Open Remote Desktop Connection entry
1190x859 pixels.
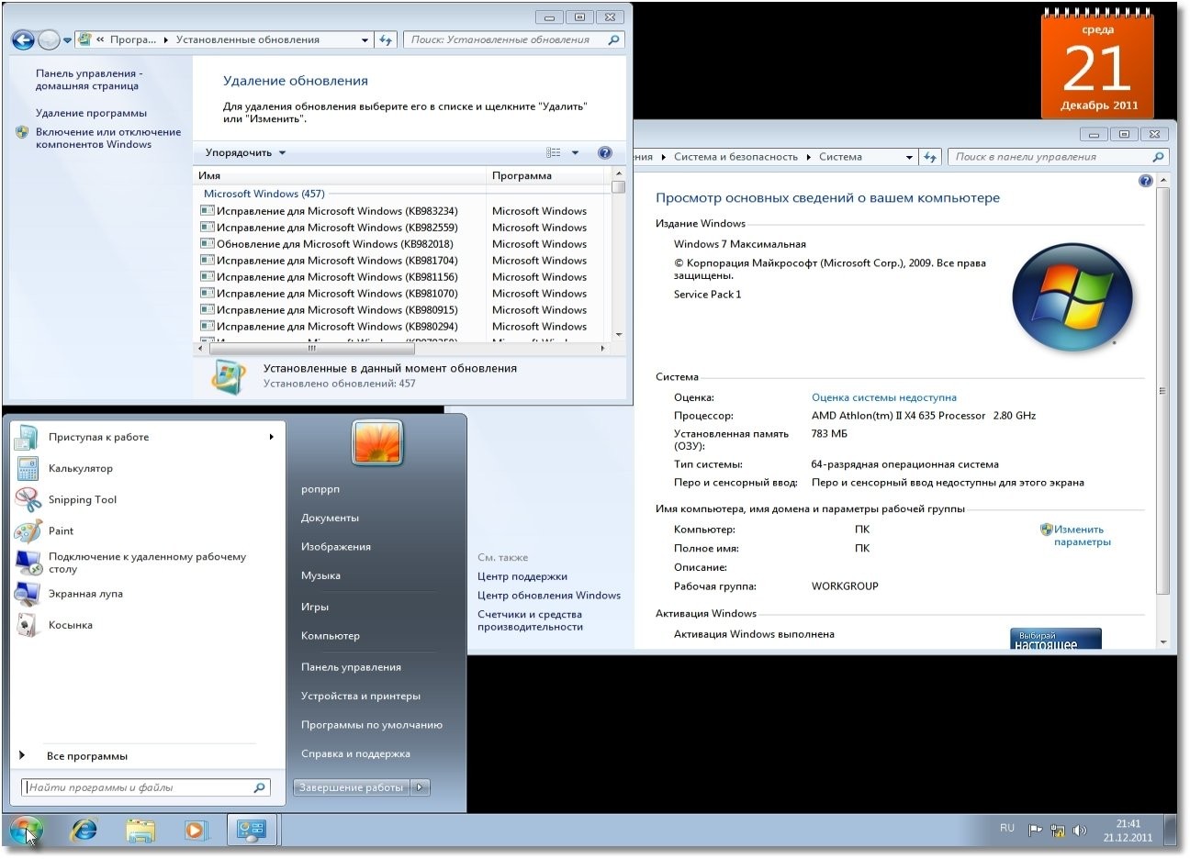coord(147,563)
